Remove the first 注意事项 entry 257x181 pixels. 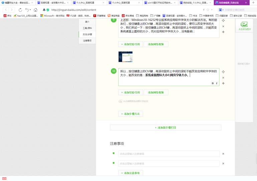coord(223,154)
